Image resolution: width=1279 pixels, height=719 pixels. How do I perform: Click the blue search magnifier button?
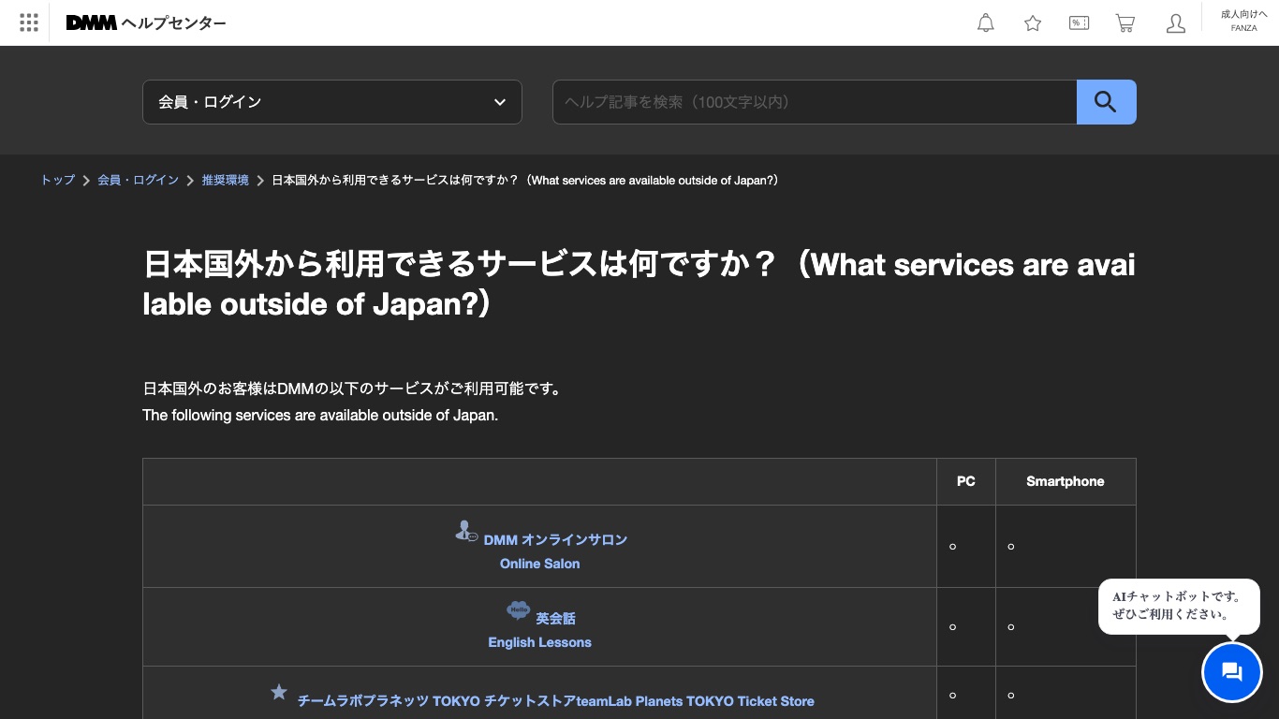(x=1107, y=102)
